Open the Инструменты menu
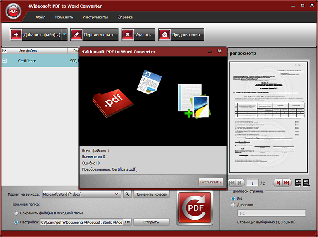318x237 pixels. (95, 17)
